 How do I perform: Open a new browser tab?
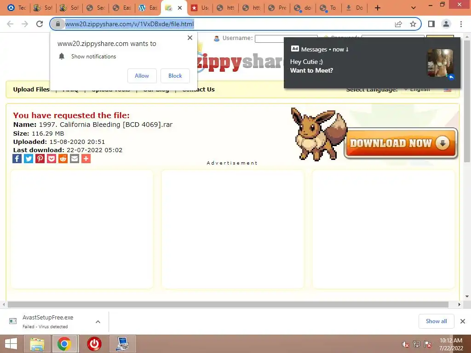pyautogui.click(x=378, y=8)
